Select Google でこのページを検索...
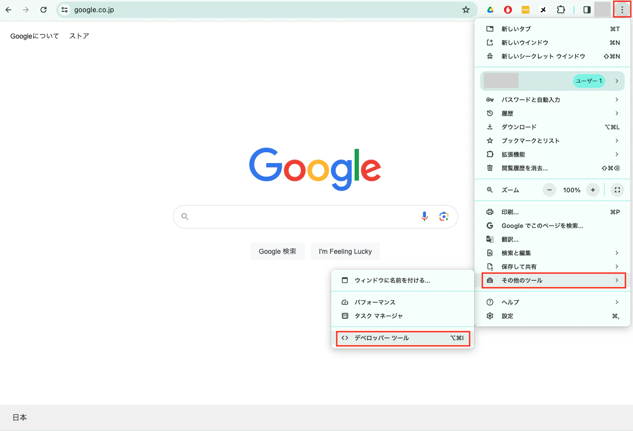 [x=553, y=226]
